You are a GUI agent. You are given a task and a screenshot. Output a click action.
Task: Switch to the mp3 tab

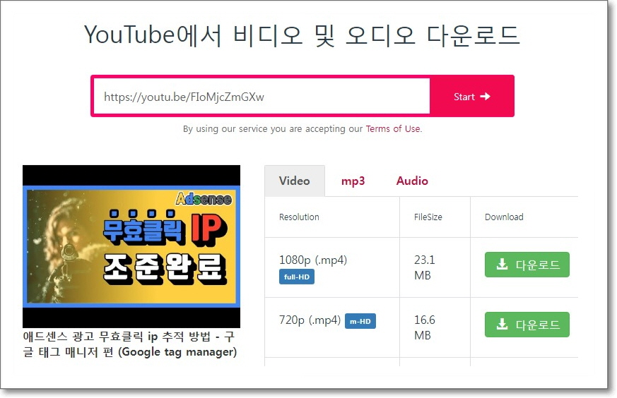point(353,181)
